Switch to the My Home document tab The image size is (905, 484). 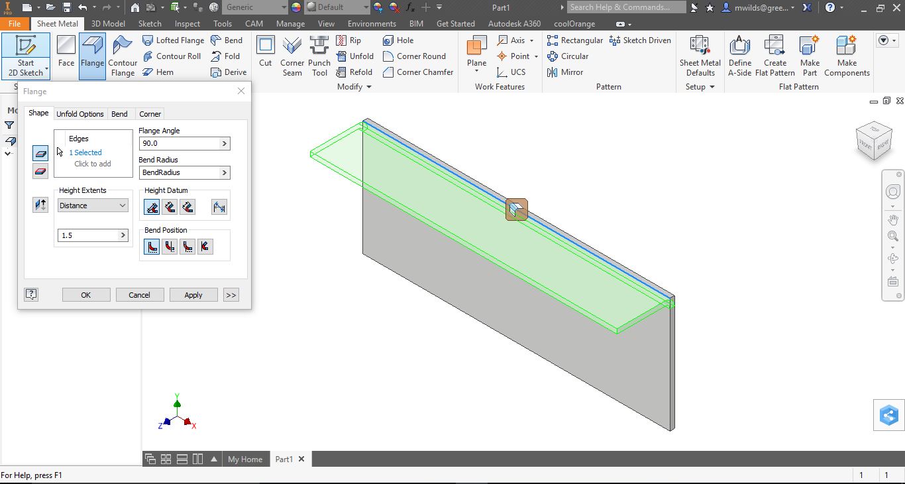click(x=245, y=459)
